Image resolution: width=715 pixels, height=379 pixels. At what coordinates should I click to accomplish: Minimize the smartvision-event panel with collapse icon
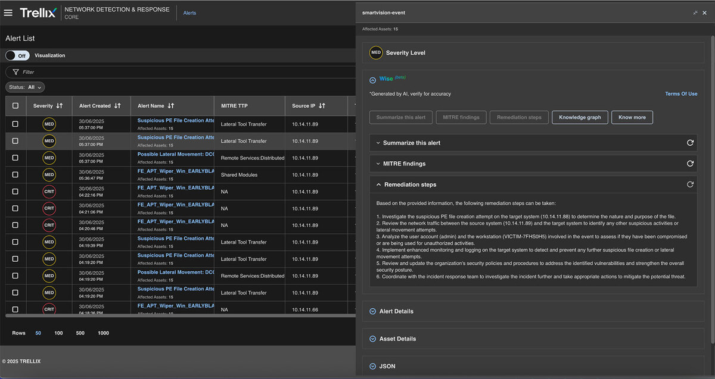(x=695, y=12)
